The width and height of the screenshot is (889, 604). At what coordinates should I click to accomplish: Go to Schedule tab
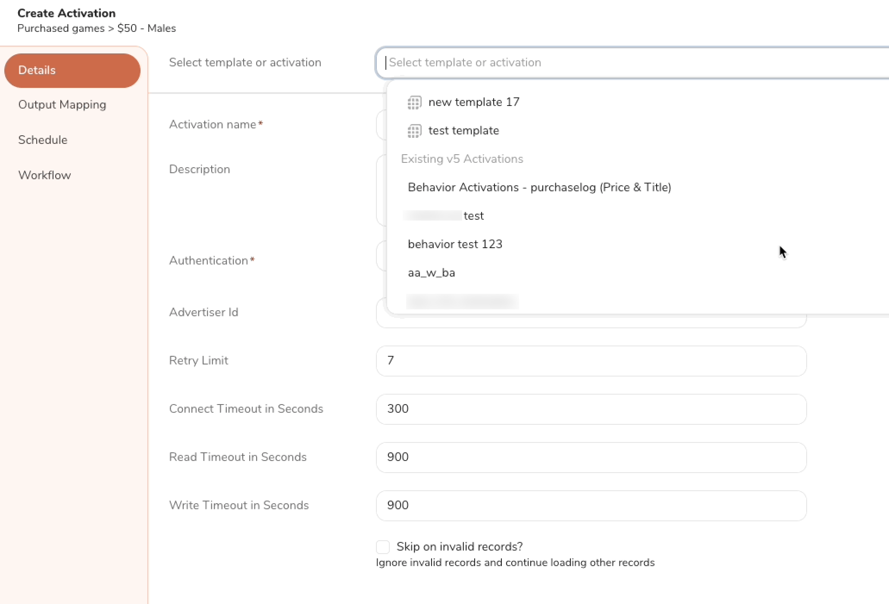coord(43,140)
